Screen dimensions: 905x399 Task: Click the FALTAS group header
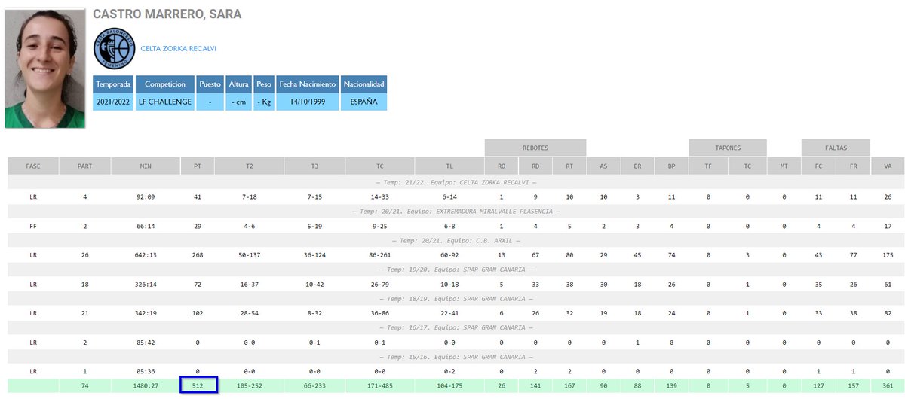coord(836,148)
